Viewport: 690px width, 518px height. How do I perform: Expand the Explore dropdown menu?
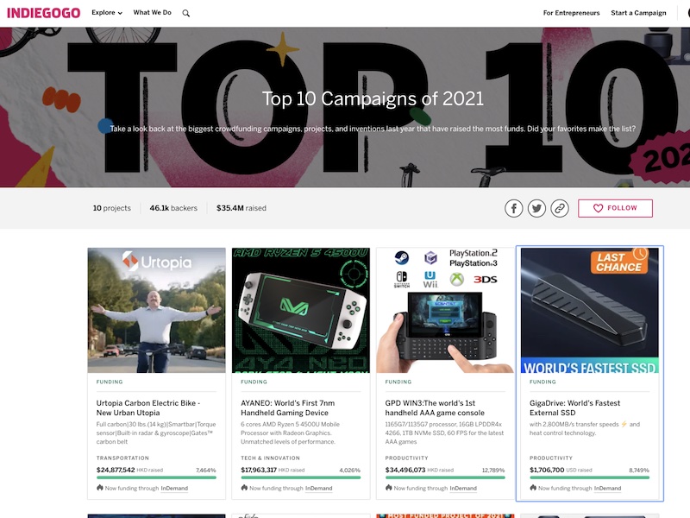(107, 13)
